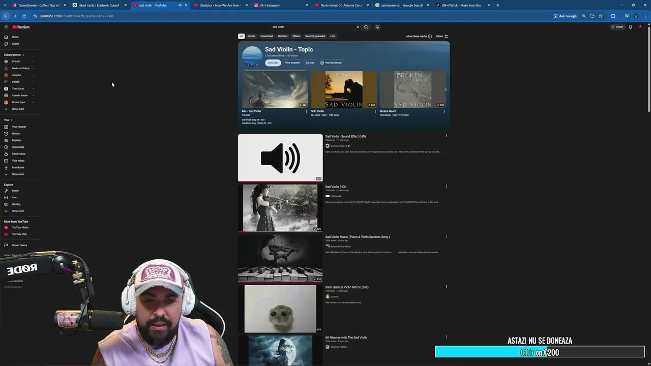Select the Unwatched filter chip
Image resolution: width=651 pixels, height=366 pixels.
coord(267,36)
